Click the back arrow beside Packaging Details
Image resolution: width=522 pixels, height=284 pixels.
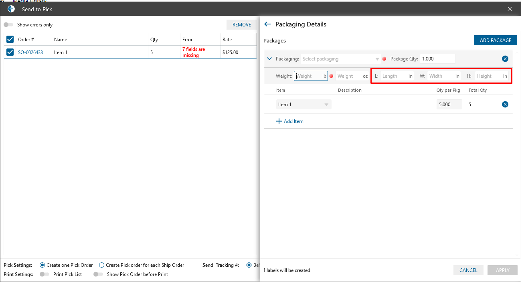pyautogui.click(x=268, y=24)
